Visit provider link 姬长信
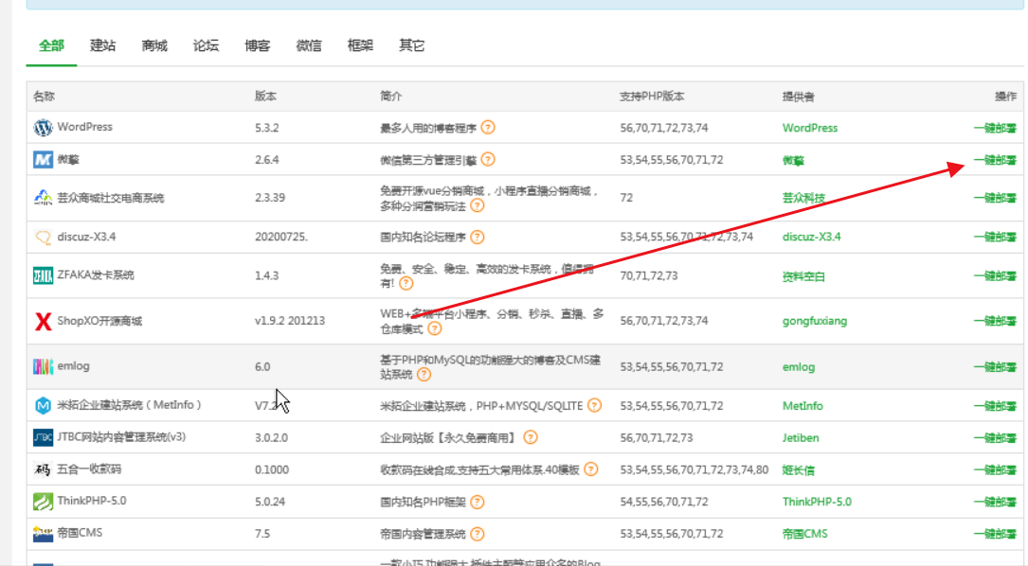 [798, 469]
